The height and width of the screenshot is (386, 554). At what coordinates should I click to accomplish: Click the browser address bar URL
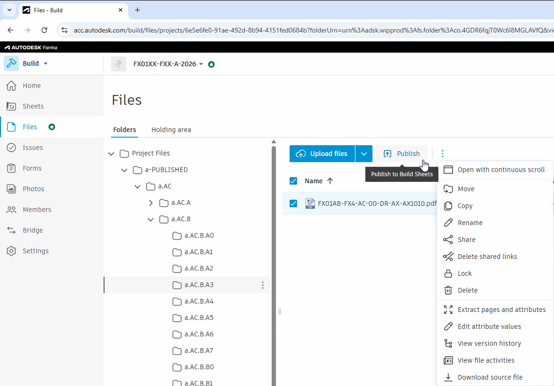coord(313,30)
